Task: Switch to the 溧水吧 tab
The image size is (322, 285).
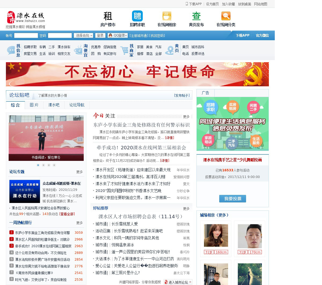Action: point(54,105)
